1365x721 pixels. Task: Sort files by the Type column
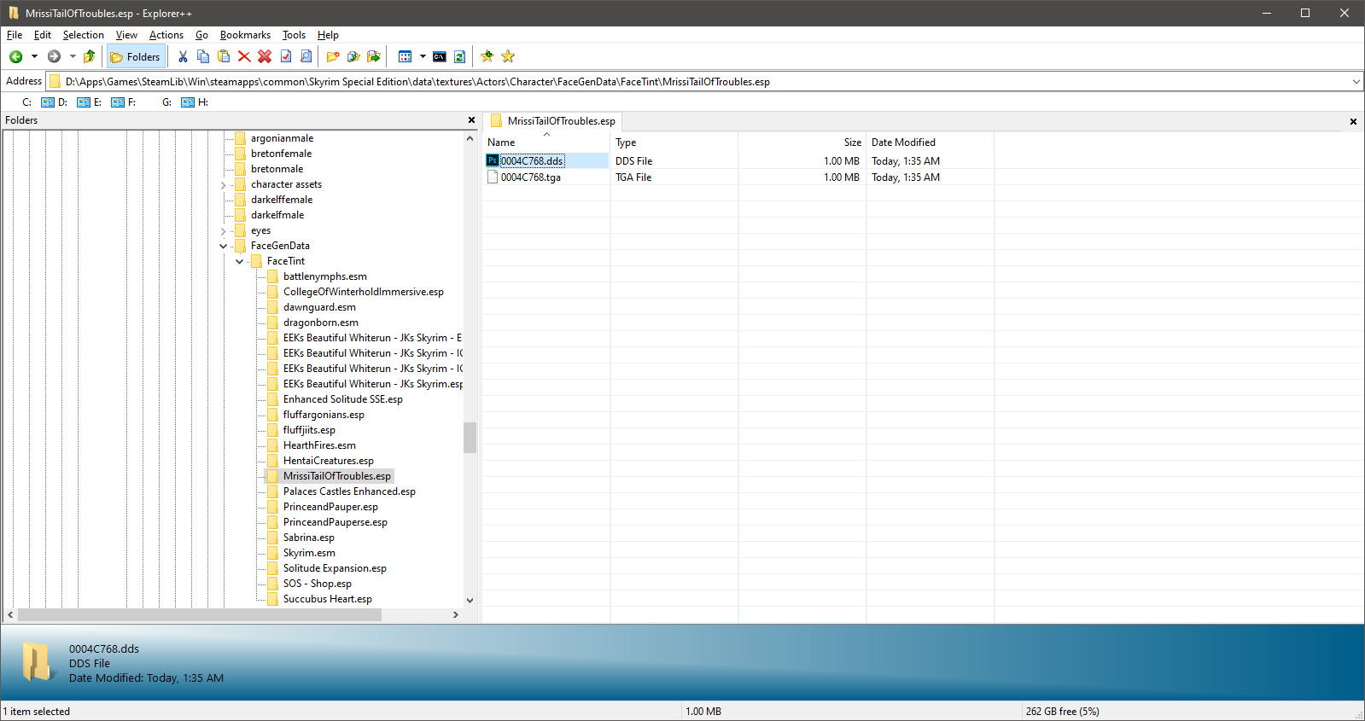pyautogui.click(x=674, y=142)
